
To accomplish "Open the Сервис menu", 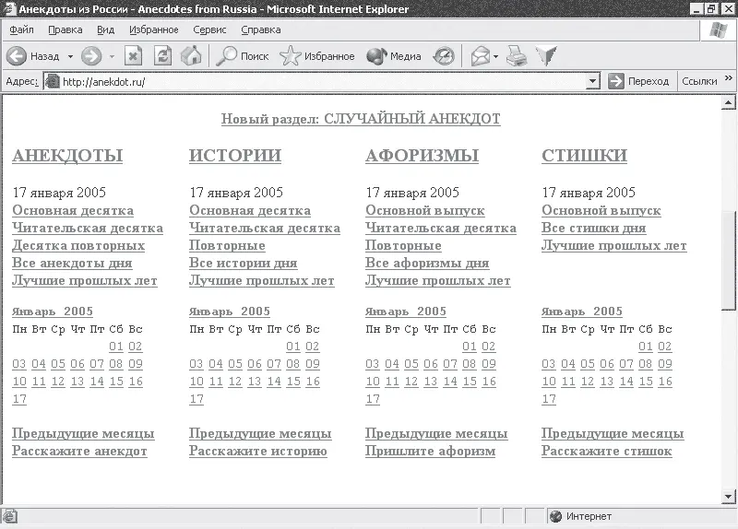I will pyautogui.click(x=209, y=29).
